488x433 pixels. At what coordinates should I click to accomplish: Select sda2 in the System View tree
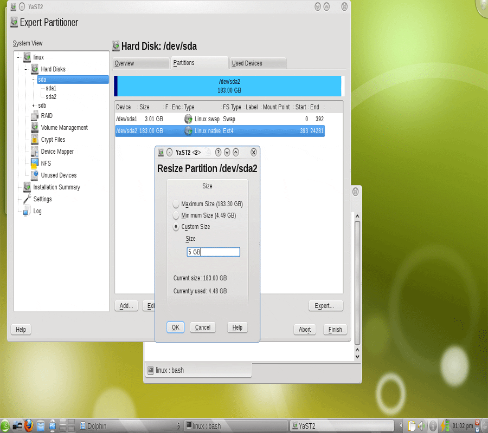click(51, 97)
